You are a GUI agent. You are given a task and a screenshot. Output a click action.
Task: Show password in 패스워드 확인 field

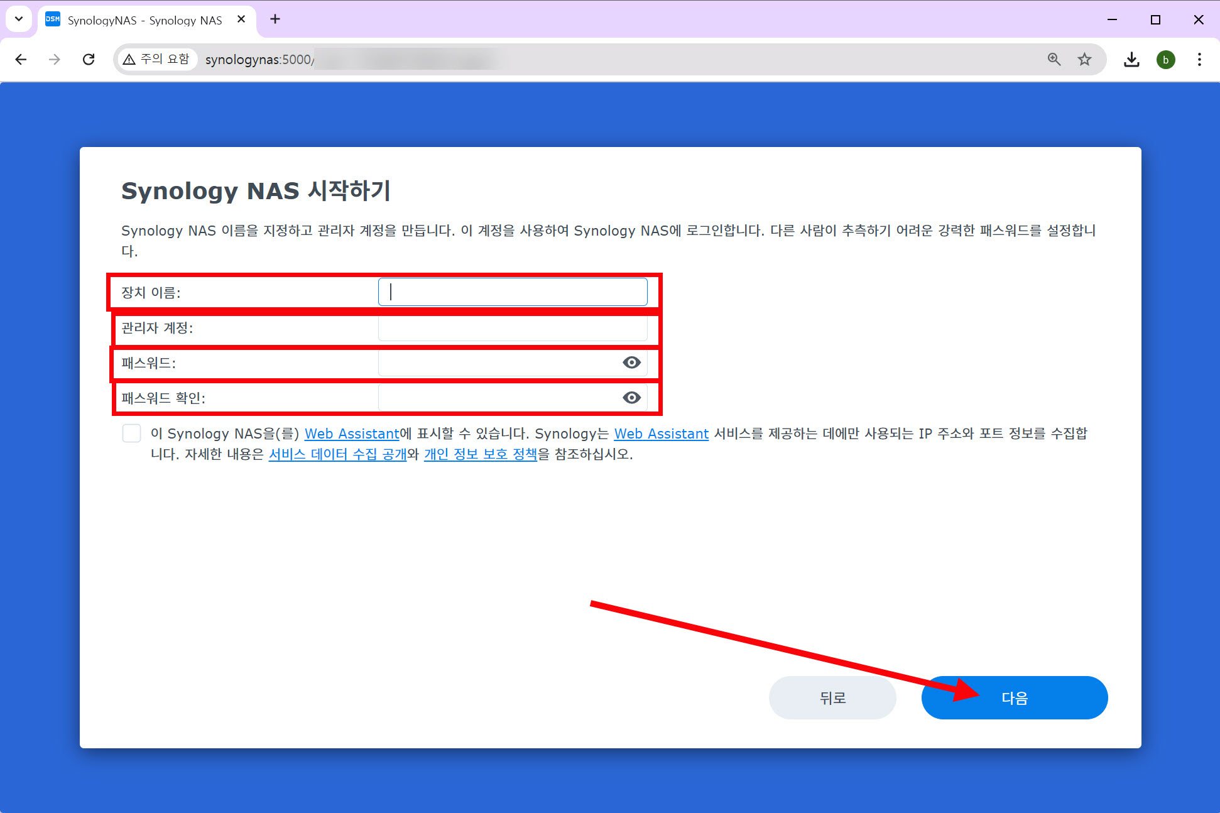[x=631, y=398]
